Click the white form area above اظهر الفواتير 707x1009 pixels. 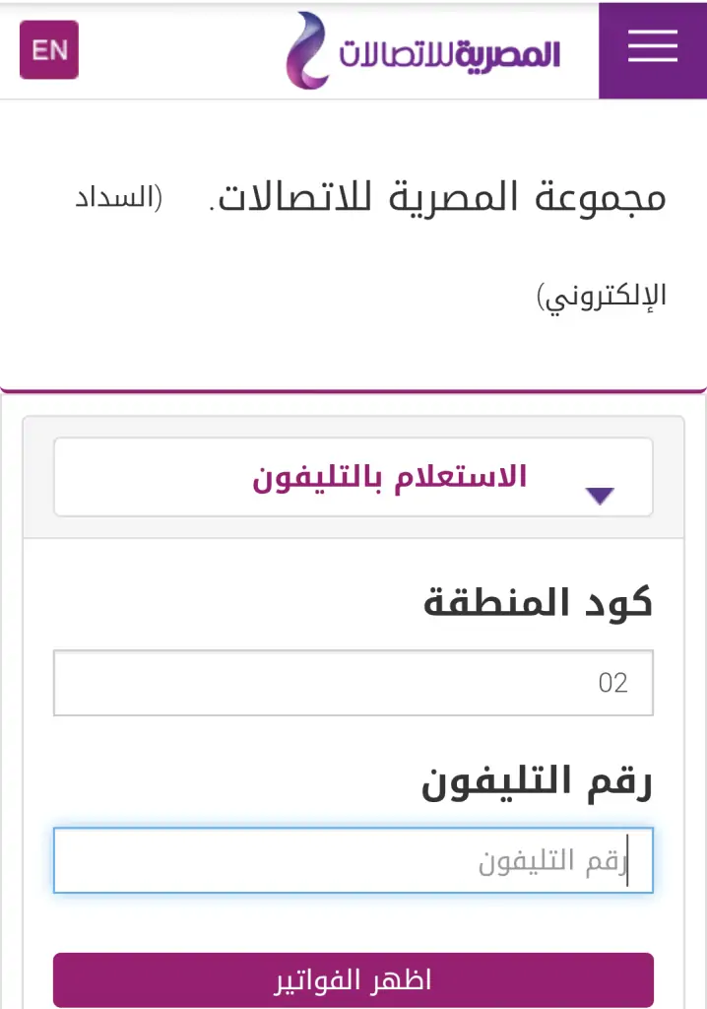[353, 922]
